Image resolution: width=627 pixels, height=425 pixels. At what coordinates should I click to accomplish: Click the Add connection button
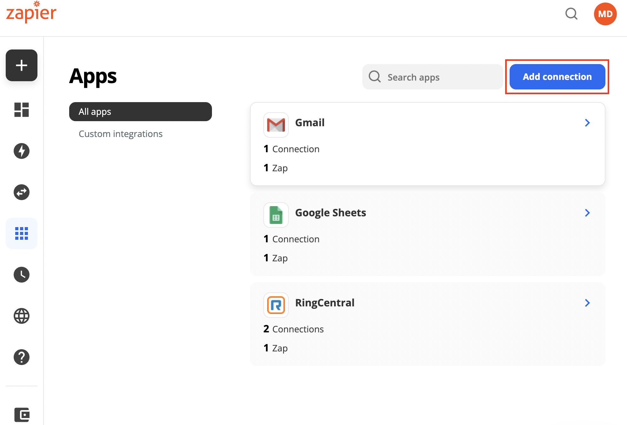557,76
